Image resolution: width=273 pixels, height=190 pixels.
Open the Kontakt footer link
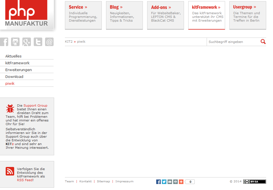pos(85,181)
